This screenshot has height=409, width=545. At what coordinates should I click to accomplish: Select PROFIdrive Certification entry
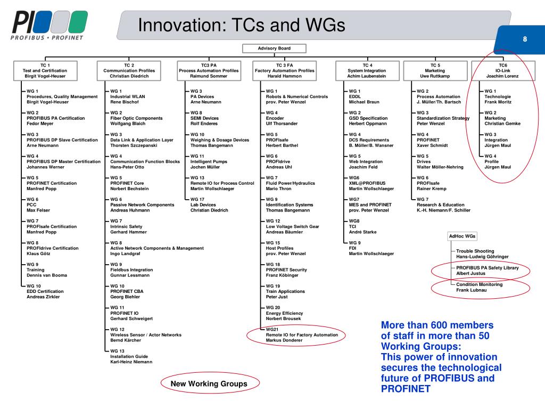(x=53, y=248)
